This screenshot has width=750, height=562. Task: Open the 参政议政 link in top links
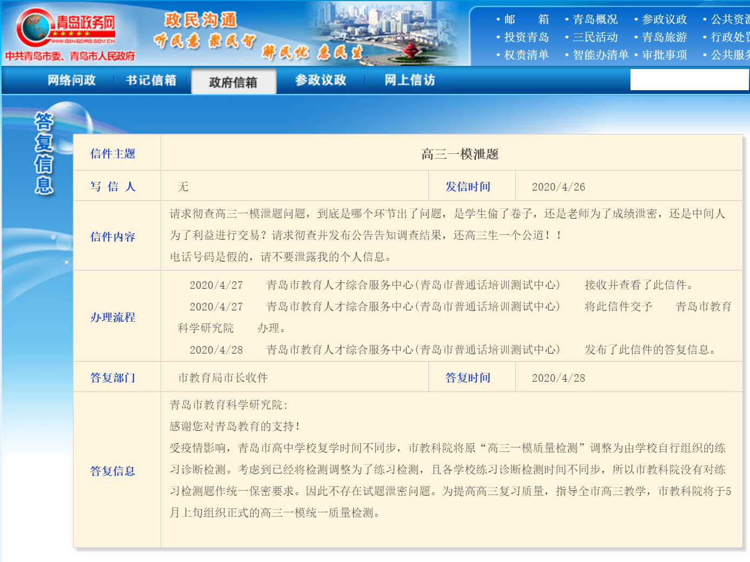(x=665, y=19)
